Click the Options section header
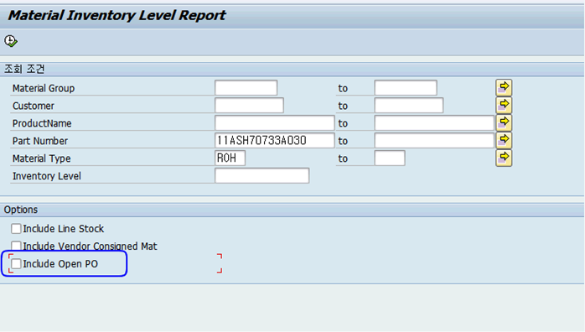The width and height of the screenshot is (585, 332). [21, 210]
